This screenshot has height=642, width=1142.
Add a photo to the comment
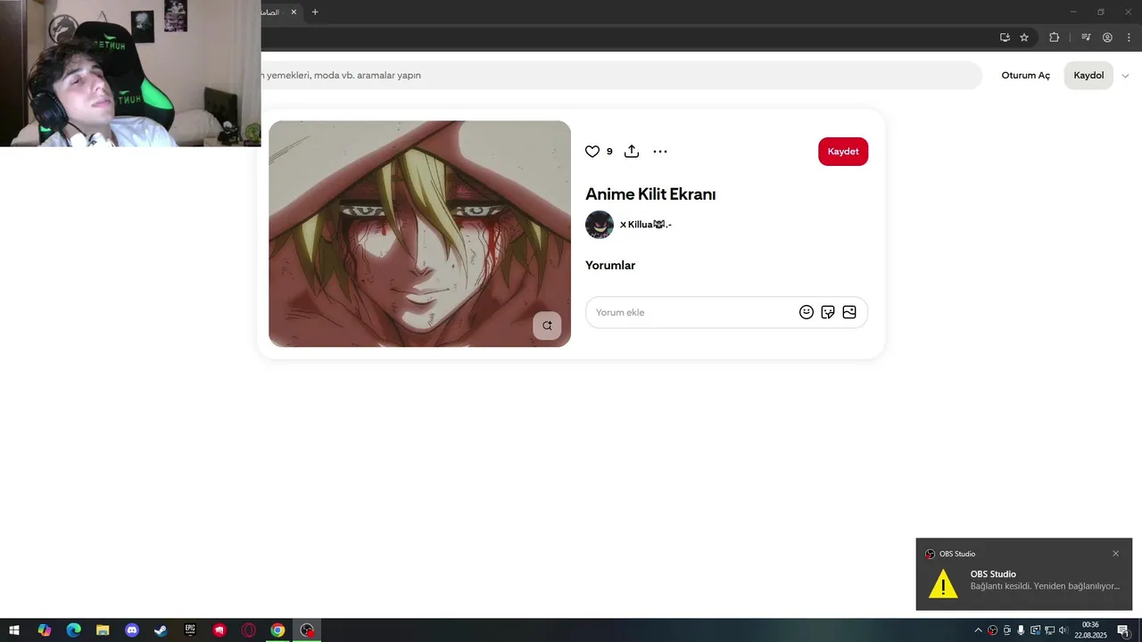tap(849, 312)
